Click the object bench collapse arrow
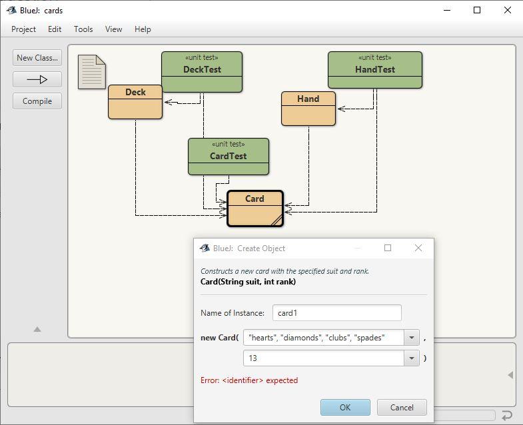Image resolution: width=523 pixels, height=425 pixels. [510, 375]
